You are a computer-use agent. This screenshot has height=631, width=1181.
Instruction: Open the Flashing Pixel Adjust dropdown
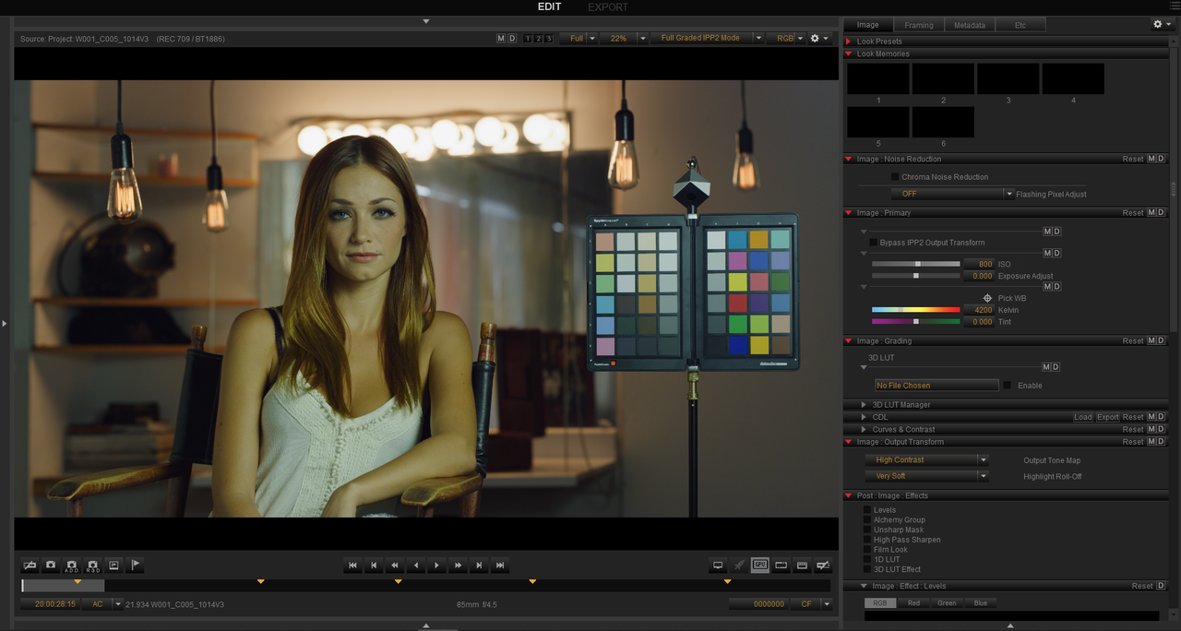tap(952, 194)
